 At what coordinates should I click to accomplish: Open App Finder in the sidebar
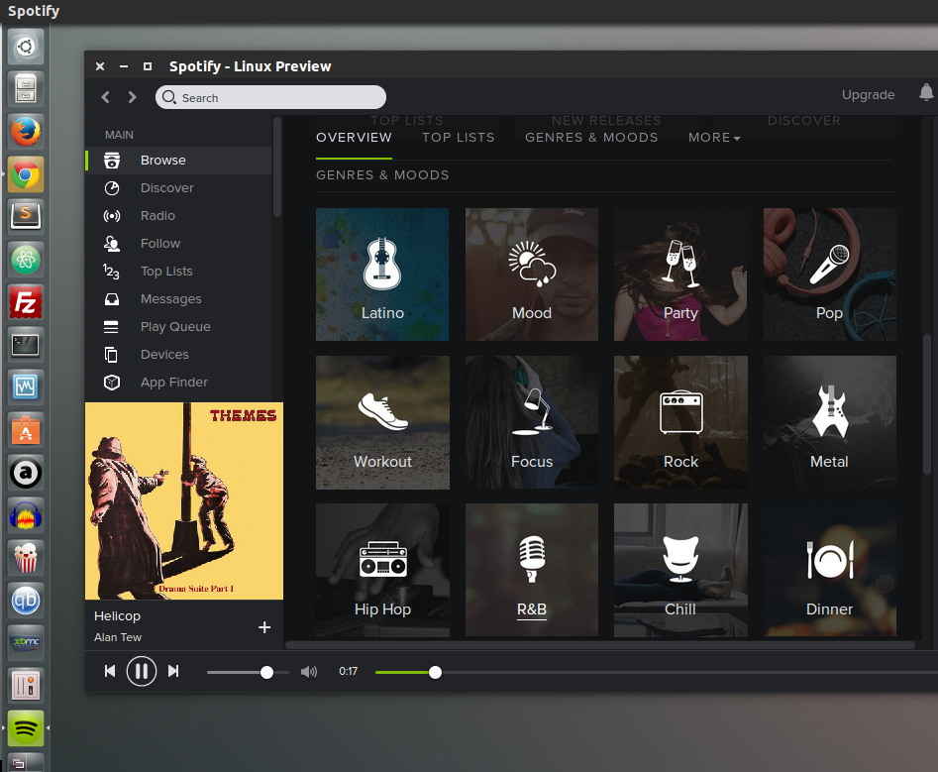pos(178,382)
